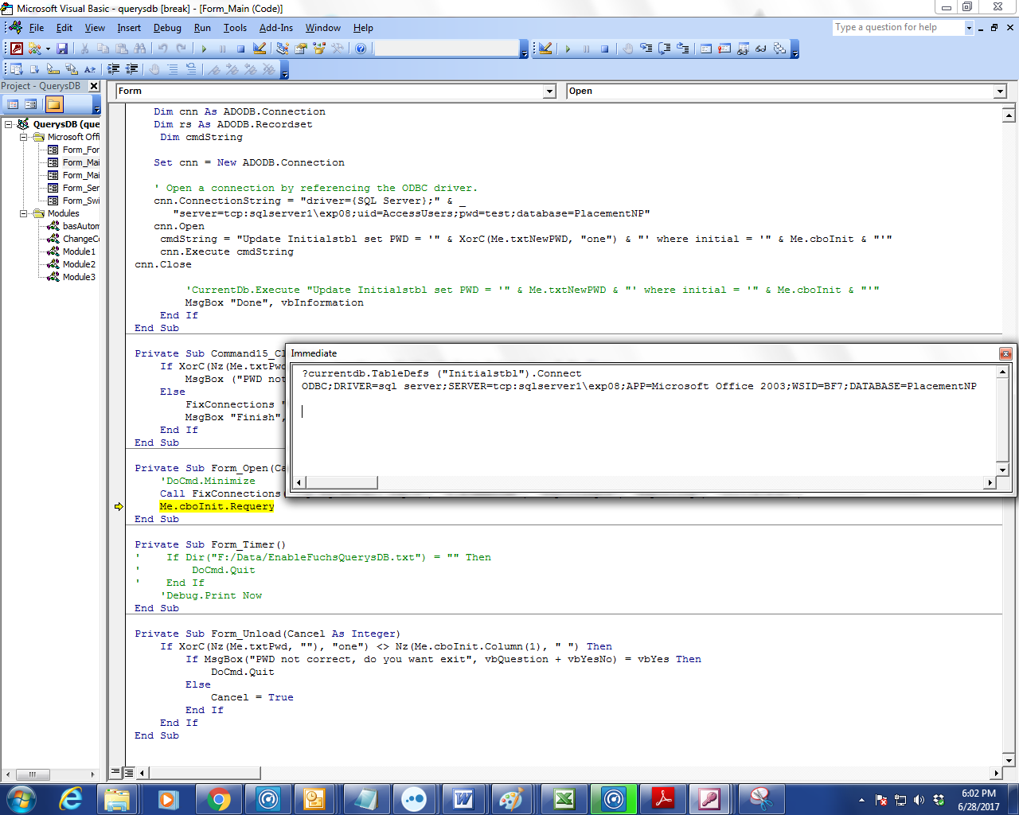Click the Quick Watch glasses icon
Image resolution: width=1019 pixels, height=815 pixels.
pyautogui.click(x=761, y=49)
